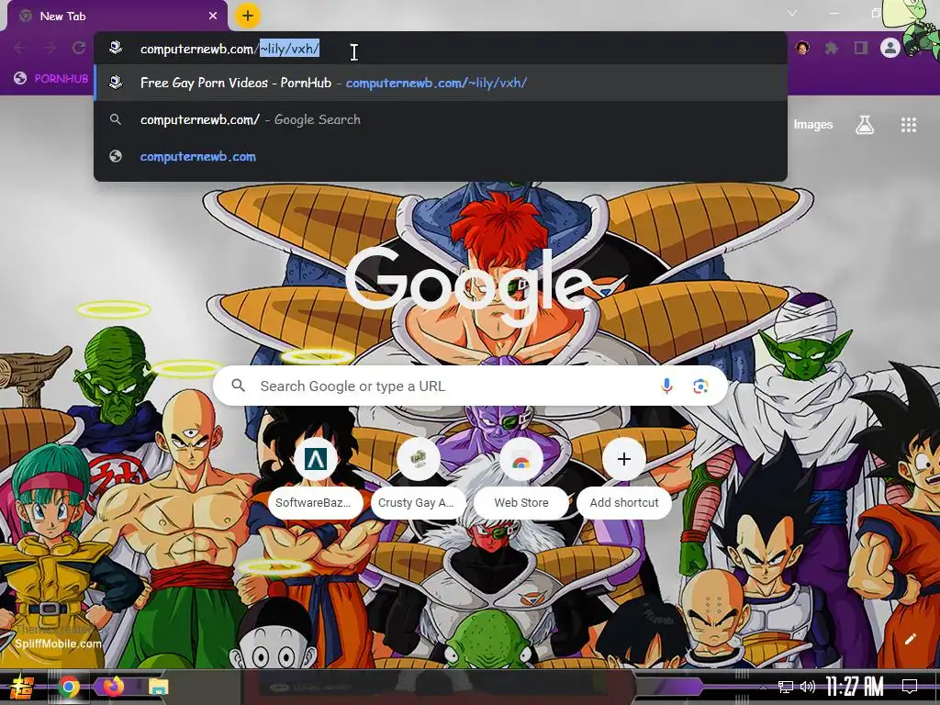The image size is (940, 705).
Task: Open the Crusty Gay A... shortcut
Action: 419,476
